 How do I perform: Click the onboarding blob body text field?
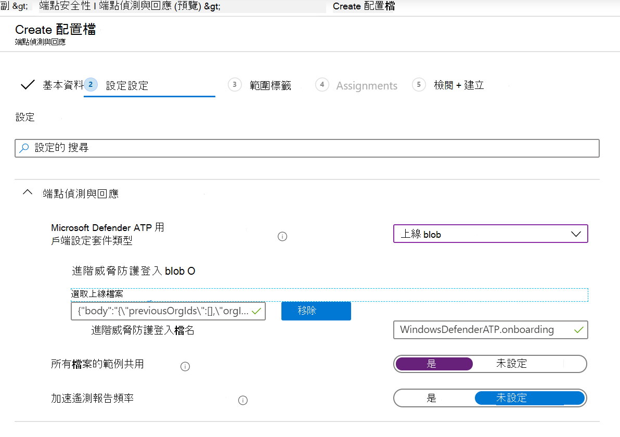coord(168,311)
